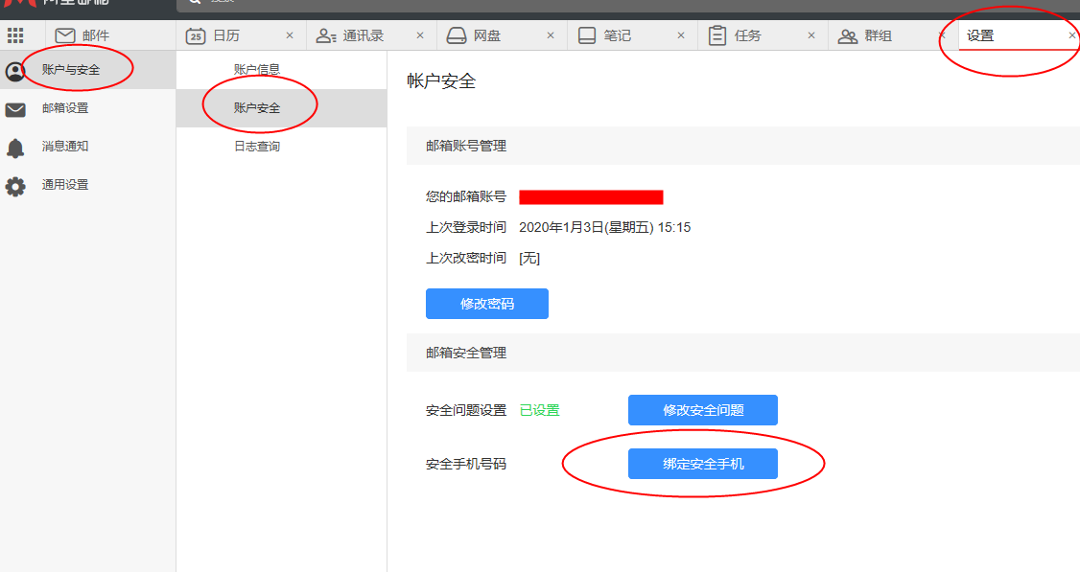This screenshot has width=1080, height=572.
Task: Click the notebook icon in 笔记 tab
Action: [x=587, y=35]
